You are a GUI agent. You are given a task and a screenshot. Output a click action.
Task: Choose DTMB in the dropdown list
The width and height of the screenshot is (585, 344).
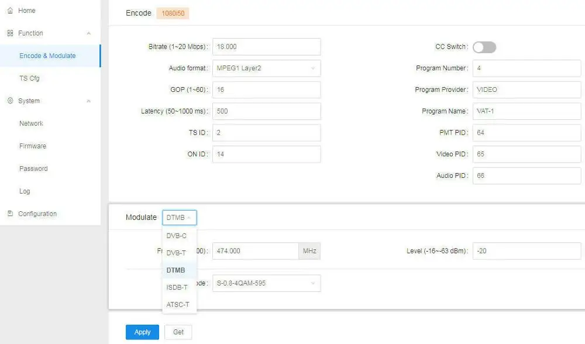click(180, 270)
